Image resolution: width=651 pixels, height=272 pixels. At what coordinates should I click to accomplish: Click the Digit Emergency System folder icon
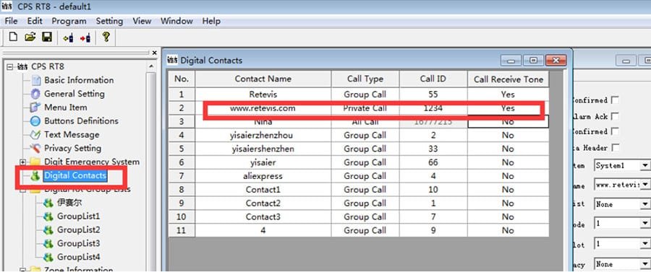tap(35, 162)
